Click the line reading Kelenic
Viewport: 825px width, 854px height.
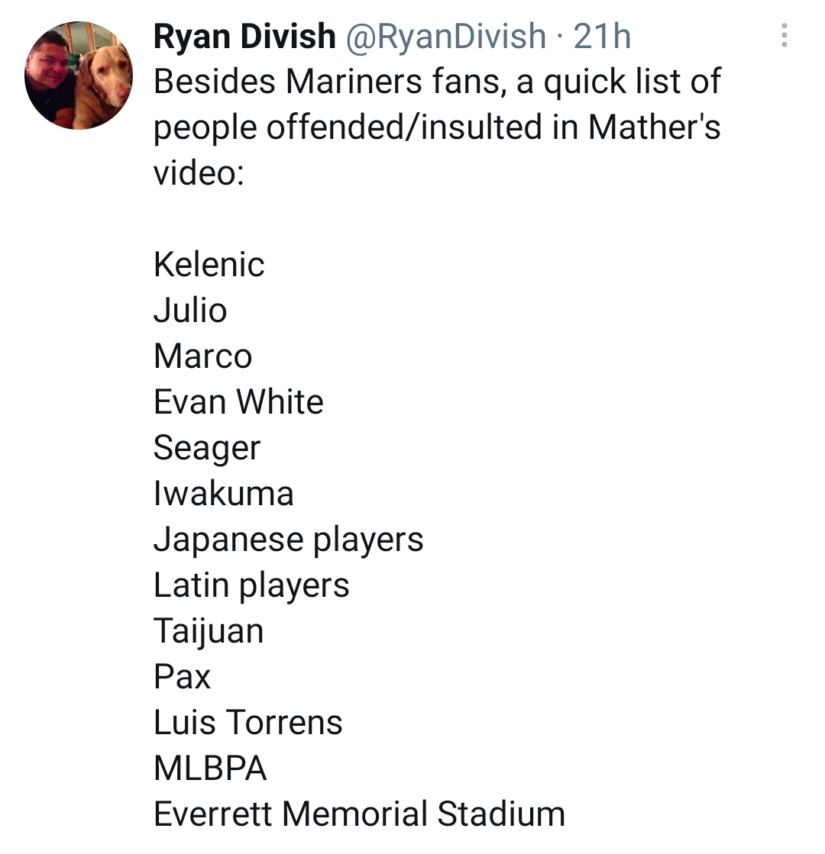[x=209, y=264]
